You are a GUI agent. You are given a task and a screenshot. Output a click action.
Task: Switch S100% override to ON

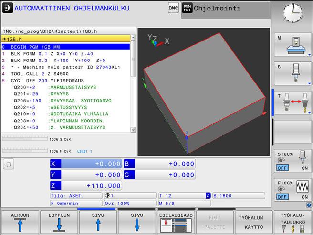click(x=304, y=168)
